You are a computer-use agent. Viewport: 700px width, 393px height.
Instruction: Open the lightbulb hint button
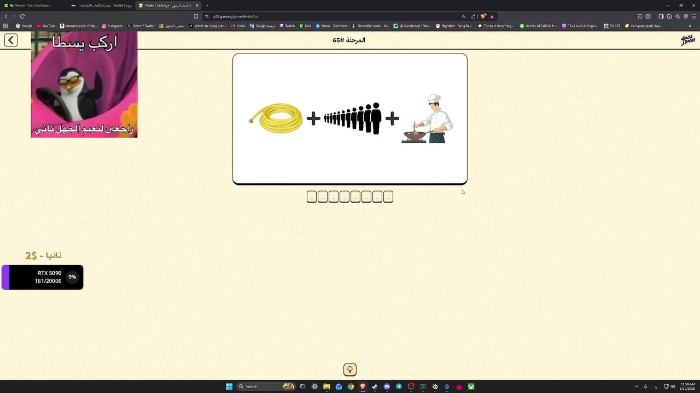[350, 370]
